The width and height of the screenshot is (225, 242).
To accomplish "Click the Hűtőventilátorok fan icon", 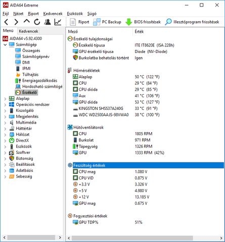I will [70, 128].
